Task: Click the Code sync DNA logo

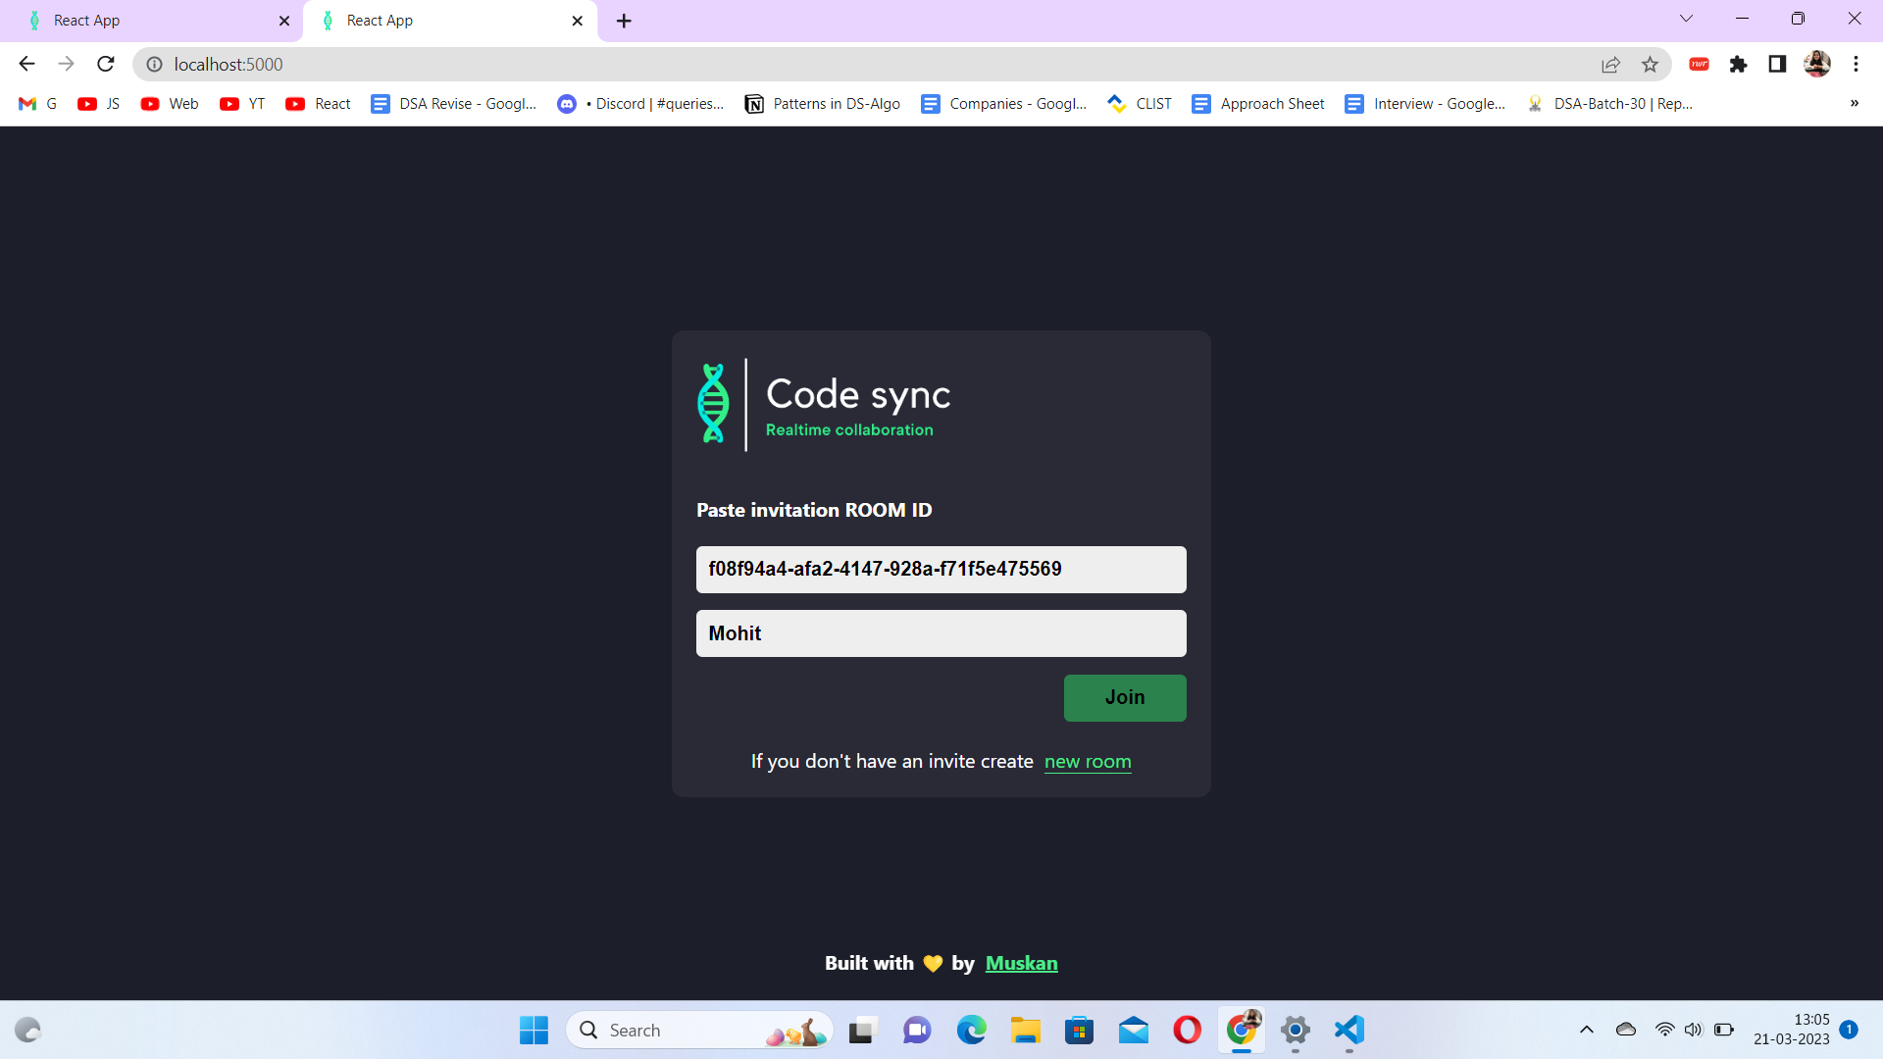Action: pos(713,404)
